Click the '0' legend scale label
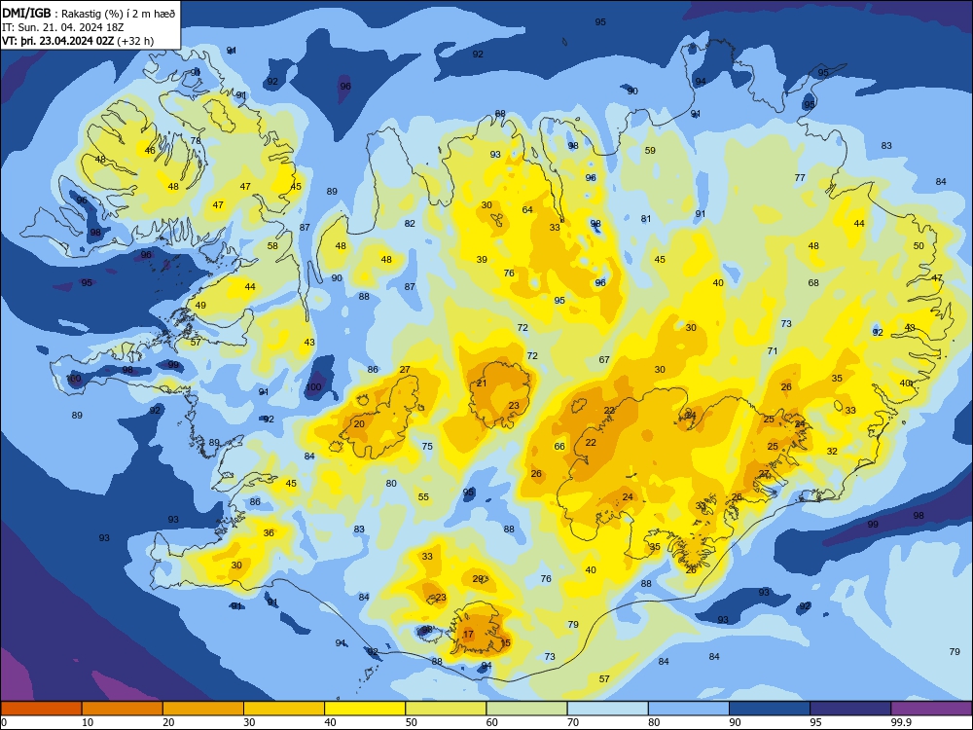Screen dimensions: 973x730 pos(4,722)
